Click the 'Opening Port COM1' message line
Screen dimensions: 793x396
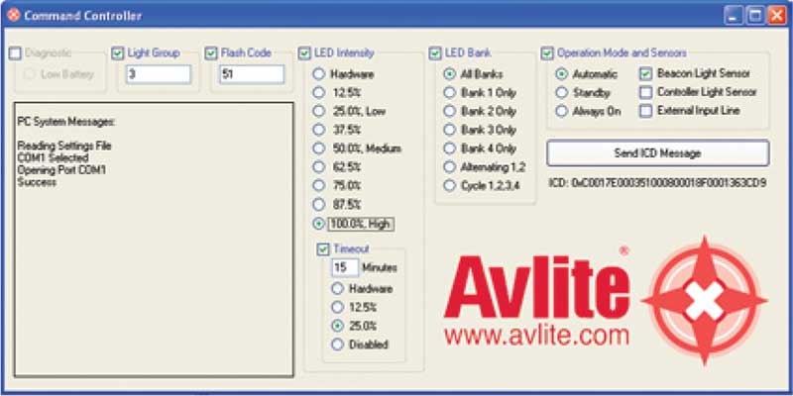point(61,170)
